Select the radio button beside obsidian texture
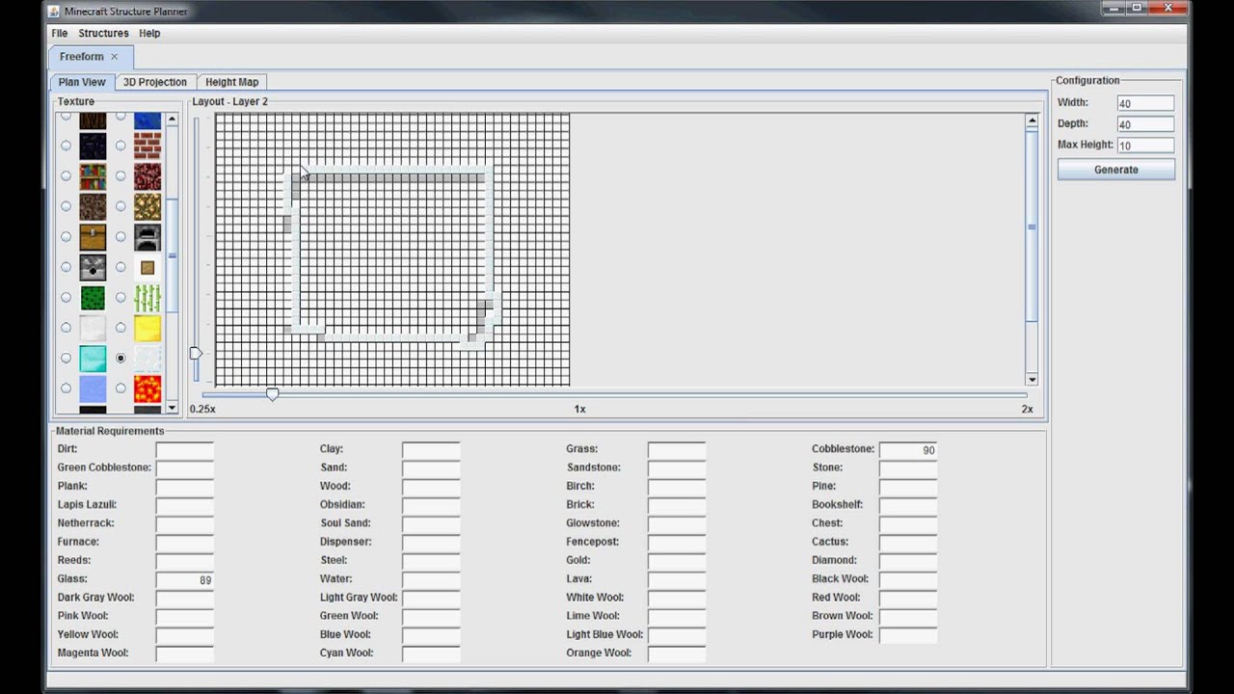Screen dimensions: 1234x694 (66, 146)
